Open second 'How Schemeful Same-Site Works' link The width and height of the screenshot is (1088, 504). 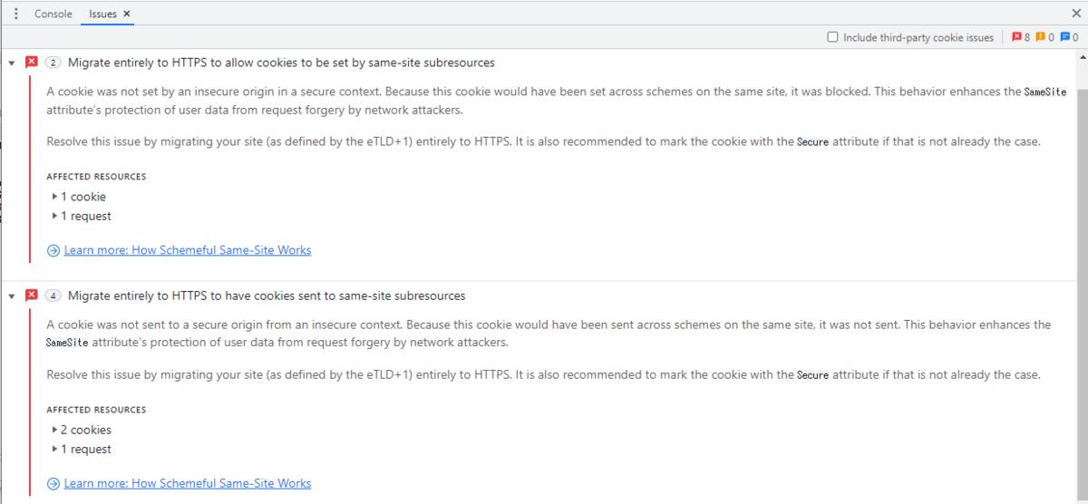click(187, 483)
